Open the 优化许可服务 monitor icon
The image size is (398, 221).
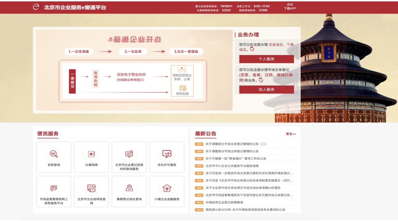[x=167, y=154]
